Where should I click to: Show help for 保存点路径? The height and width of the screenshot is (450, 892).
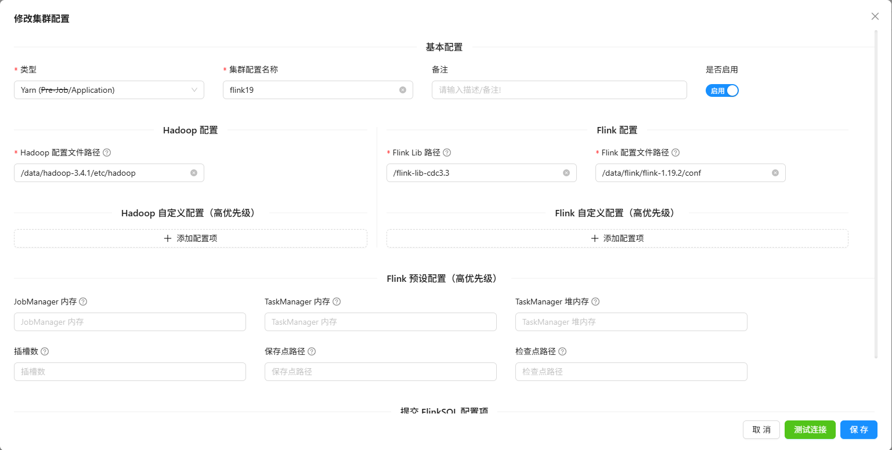point(312,351)
